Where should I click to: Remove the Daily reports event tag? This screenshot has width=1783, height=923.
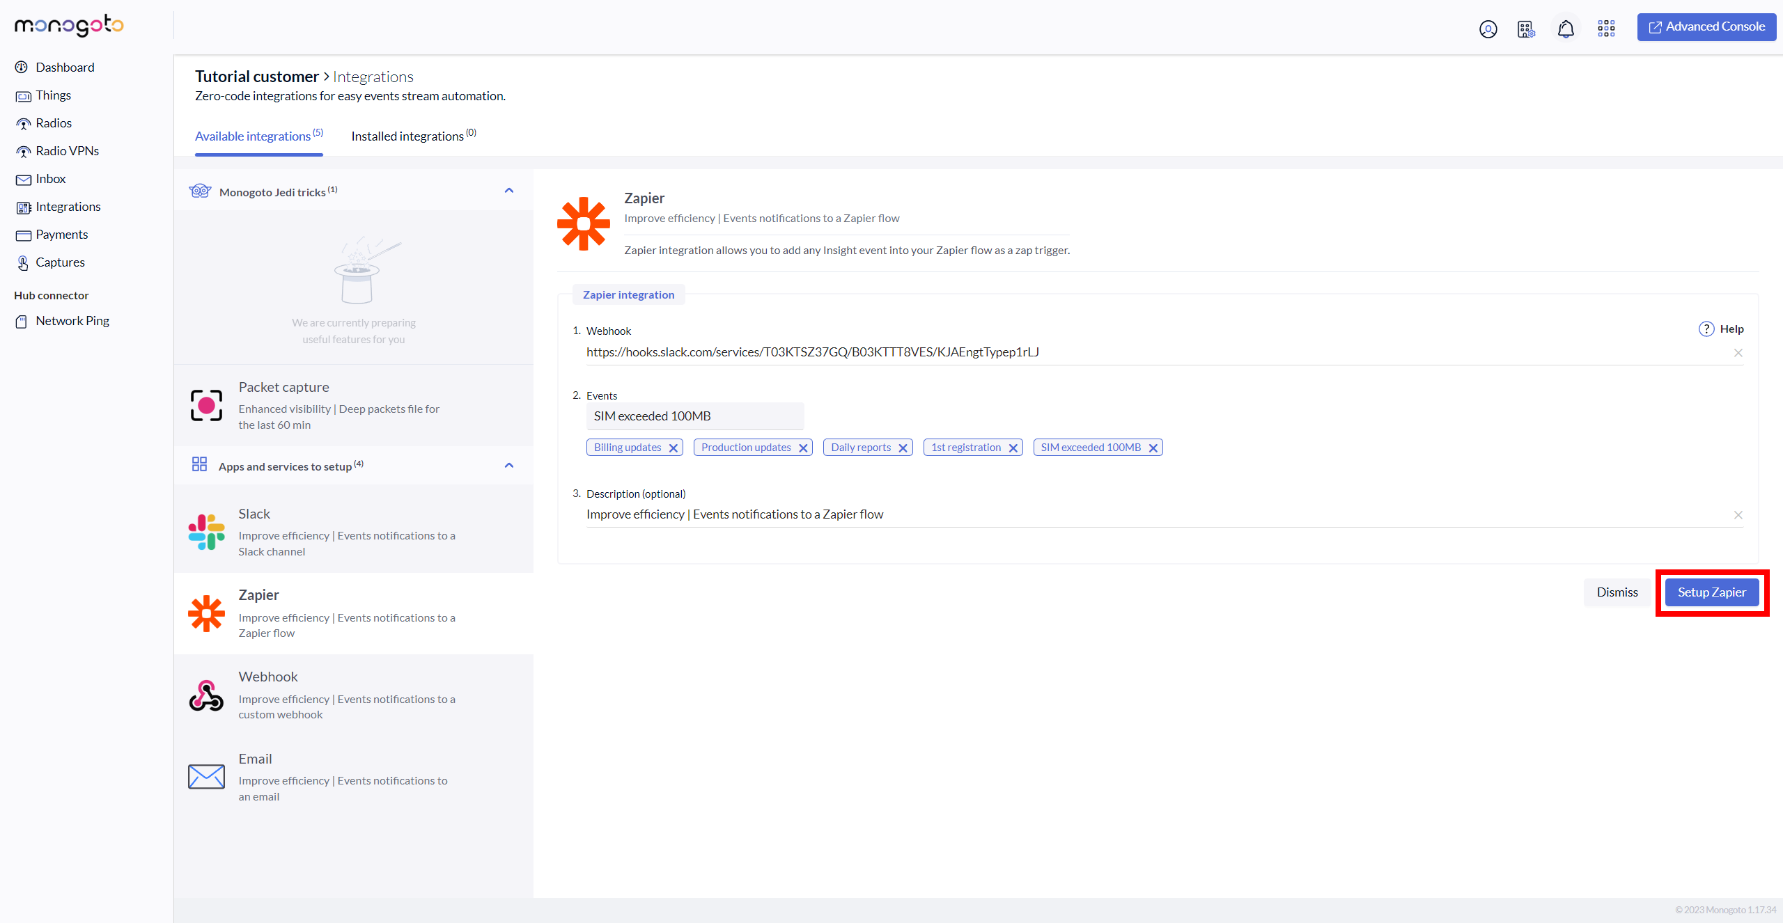tap(903, 448)
